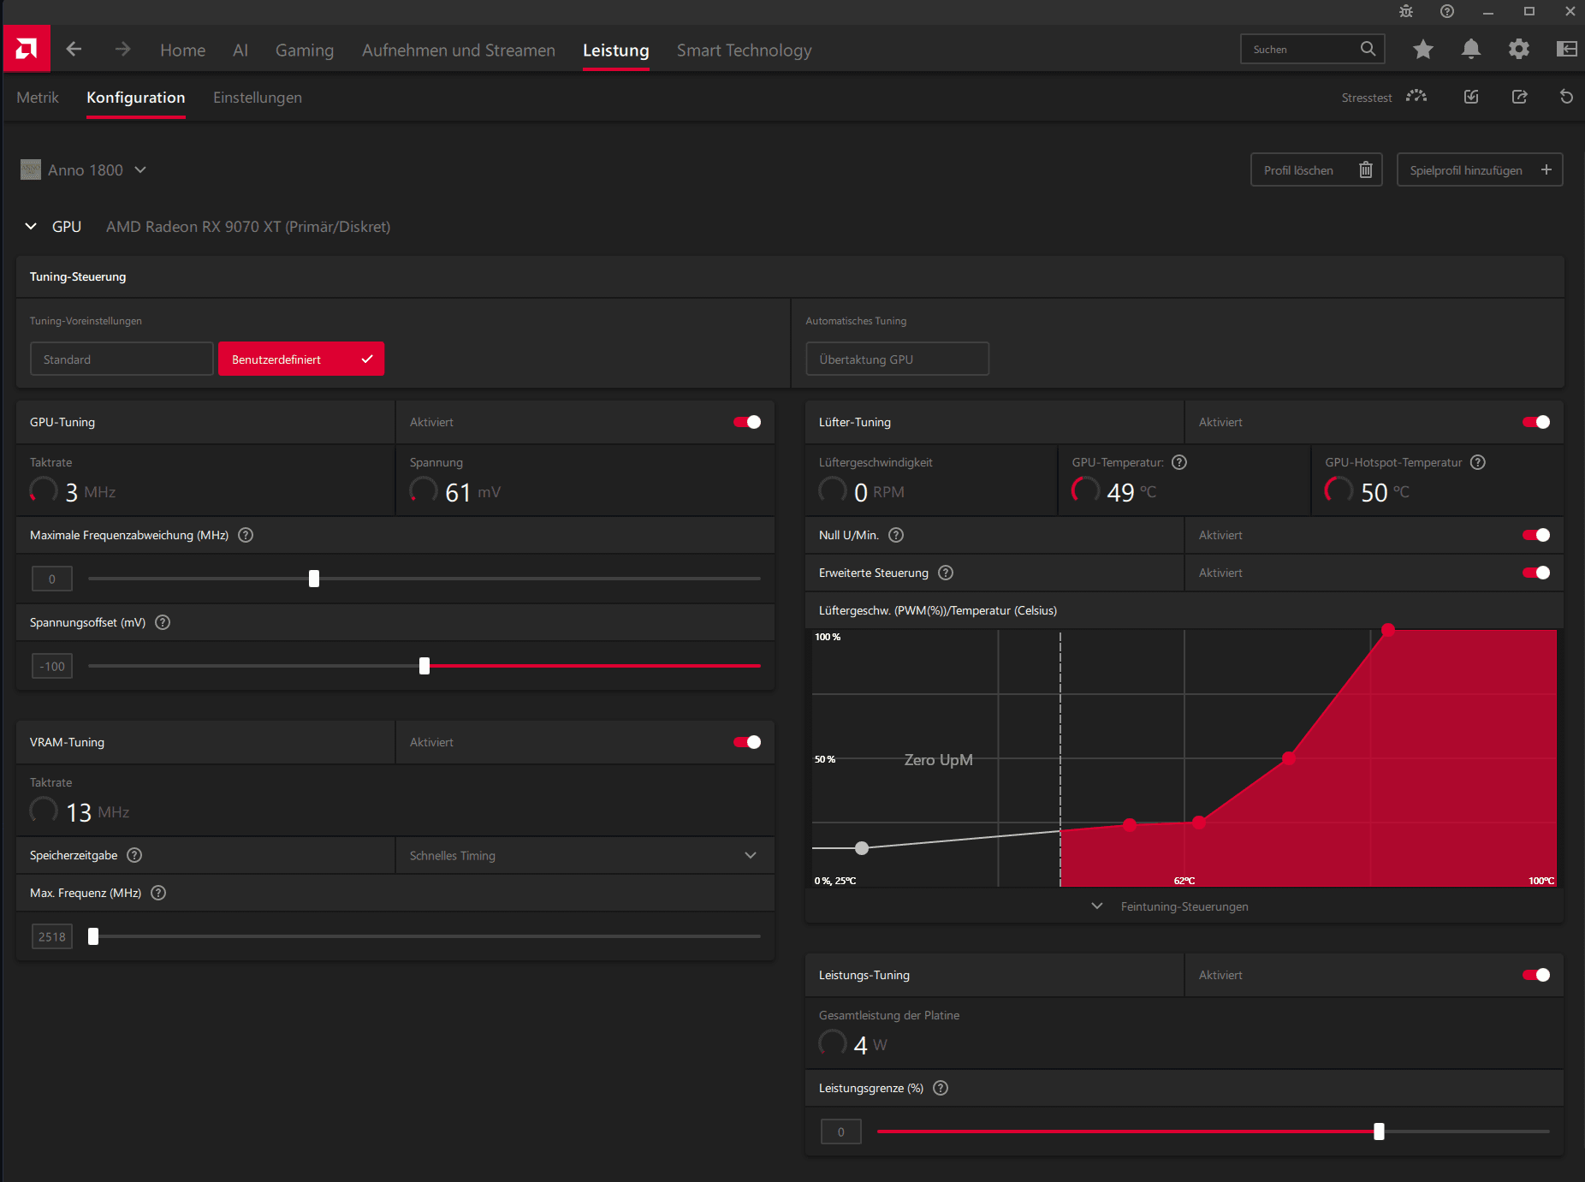Open the Schnelles Timing dropdown

coord(585,855)
